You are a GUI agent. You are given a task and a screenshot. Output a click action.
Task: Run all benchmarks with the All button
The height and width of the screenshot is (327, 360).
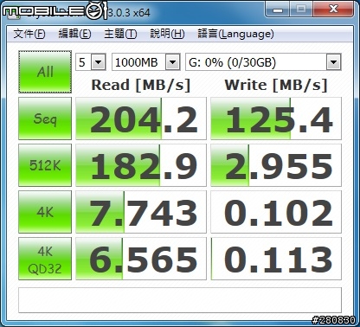[x=45, y=72]
